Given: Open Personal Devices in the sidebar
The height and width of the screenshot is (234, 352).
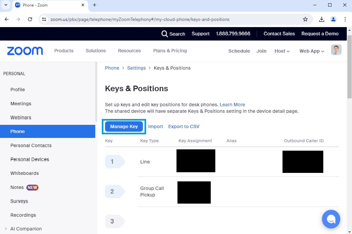Looking at the screenshot, I should coord(30,159).
